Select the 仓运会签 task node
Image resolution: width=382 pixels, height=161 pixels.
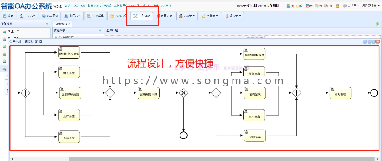coord(69,137)
